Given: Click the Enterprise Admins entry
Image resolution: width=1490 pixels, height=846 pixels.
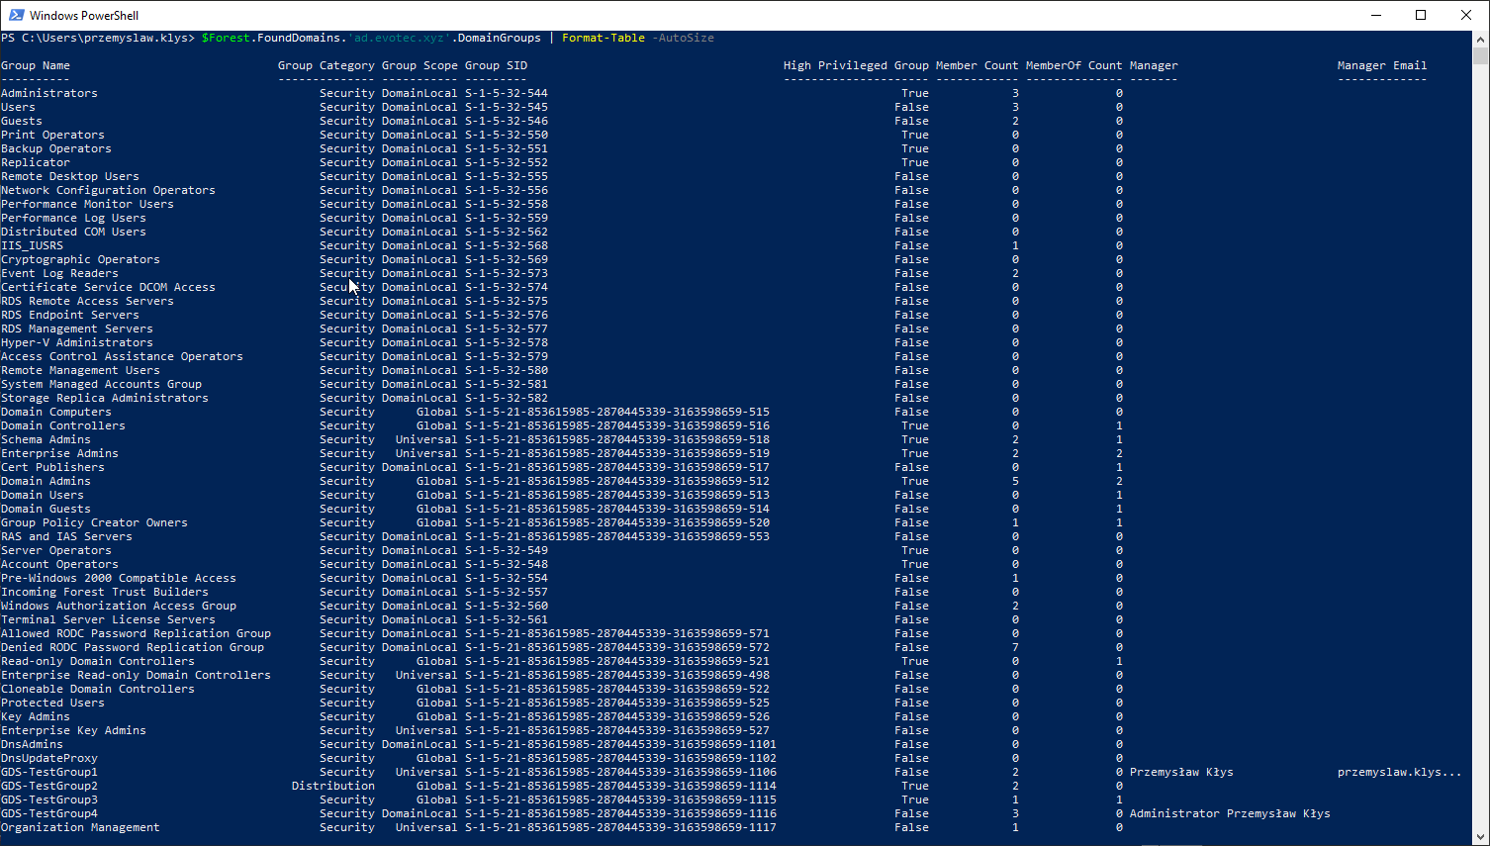Looking at the screenshot, I should 59,452.
